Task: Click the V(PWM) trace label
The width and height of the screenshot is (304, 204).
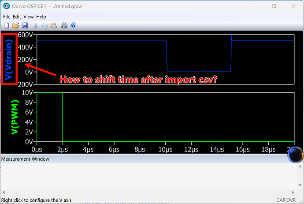Action: (15, 117)
